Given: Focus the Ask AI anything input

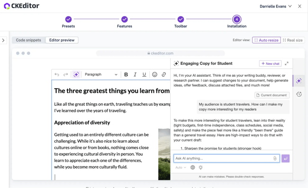Looking at the screenshot, I should (x=226, y=158).
